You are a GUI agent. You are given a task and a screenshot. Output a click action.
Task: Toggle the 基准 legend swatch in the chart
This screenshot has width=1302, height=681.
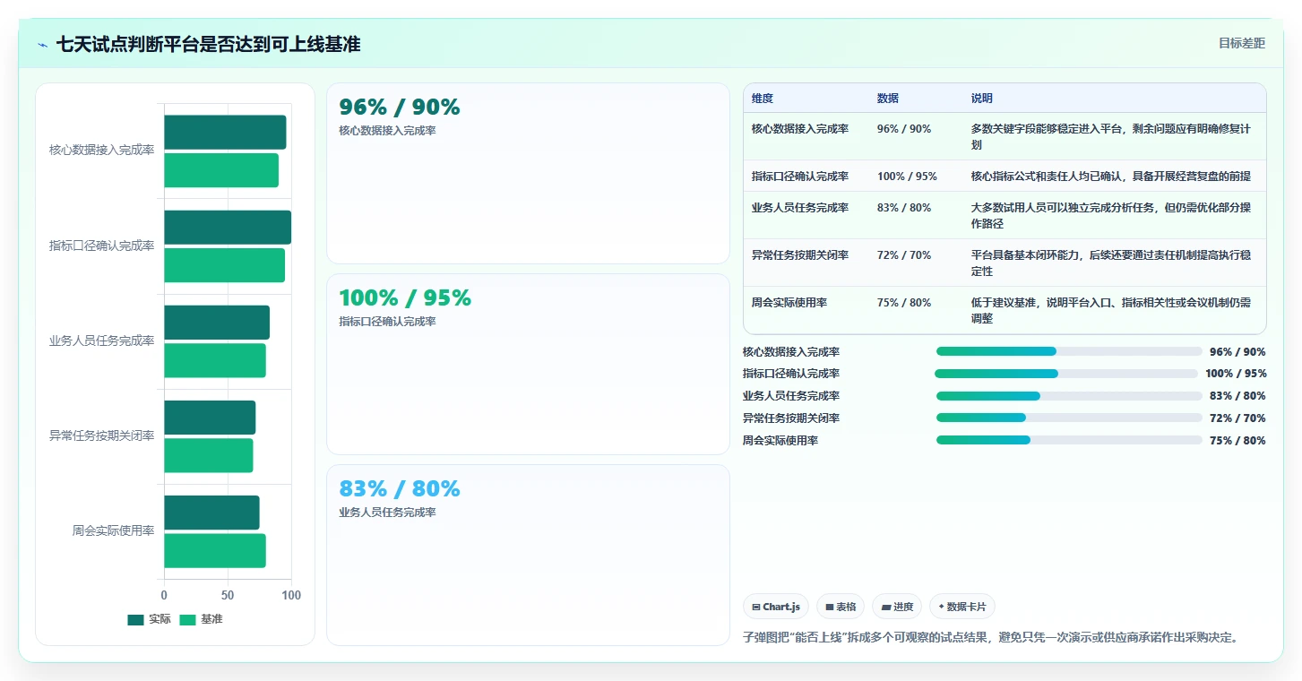point(187,619)
